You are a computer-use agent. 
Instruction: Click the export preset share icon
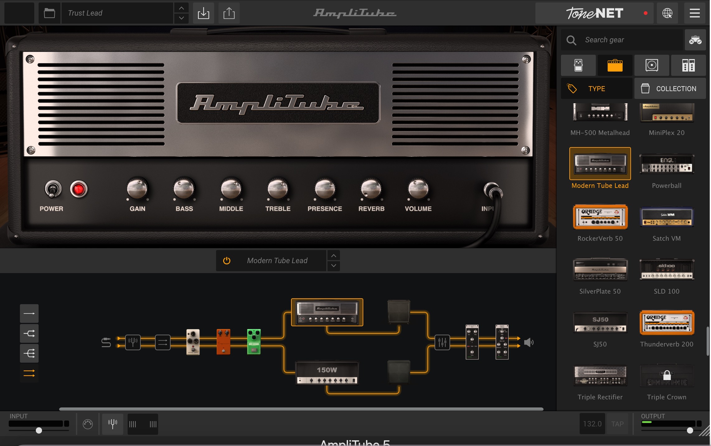(x=229, y=13)
